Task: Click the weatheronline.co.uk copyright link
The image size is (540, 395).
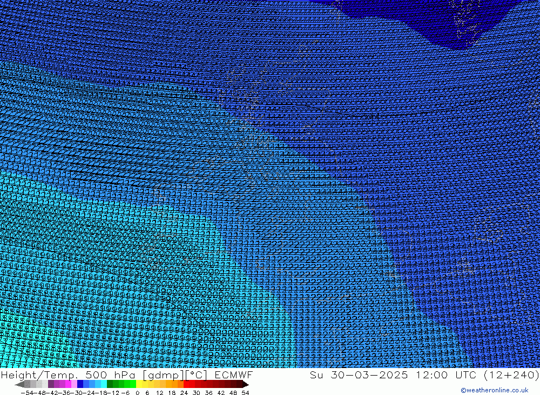Action: pos(494,390)
